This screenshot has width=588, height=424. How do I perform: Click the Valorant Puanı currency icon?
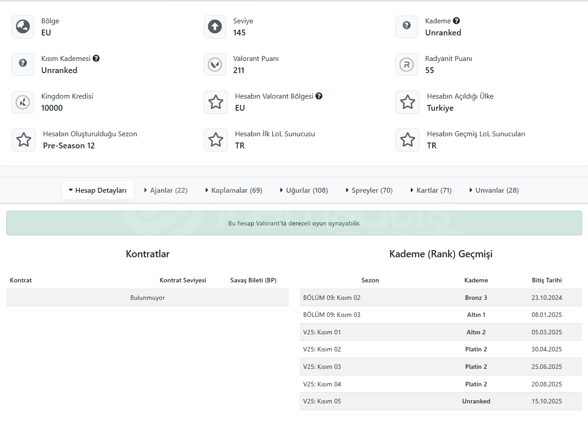pyautogui.click(x=215, y=65)
